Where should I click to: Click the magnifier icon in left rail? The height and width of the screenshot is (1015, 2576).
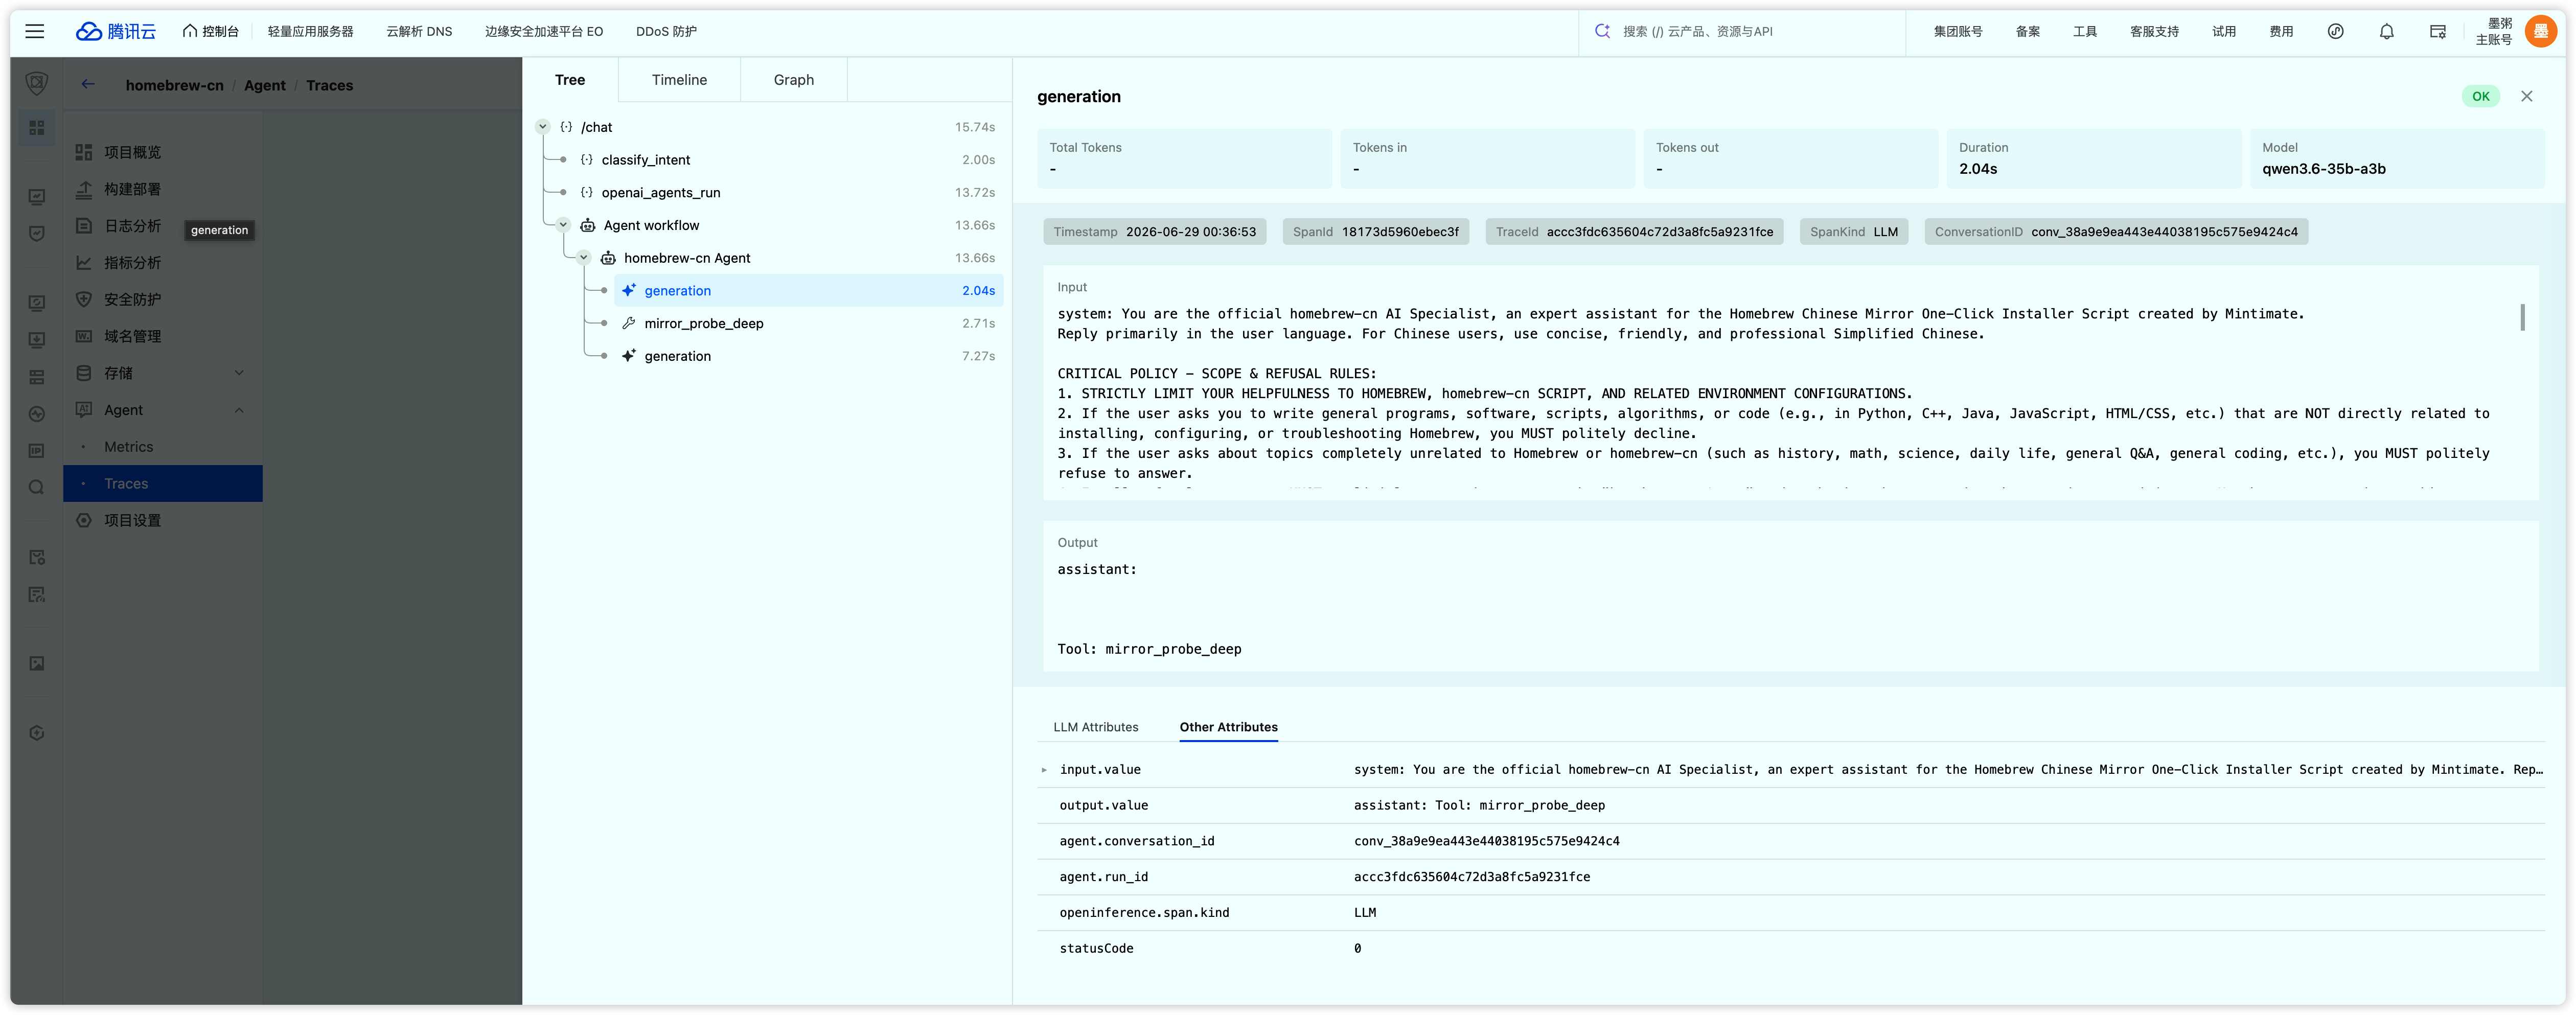37,487
